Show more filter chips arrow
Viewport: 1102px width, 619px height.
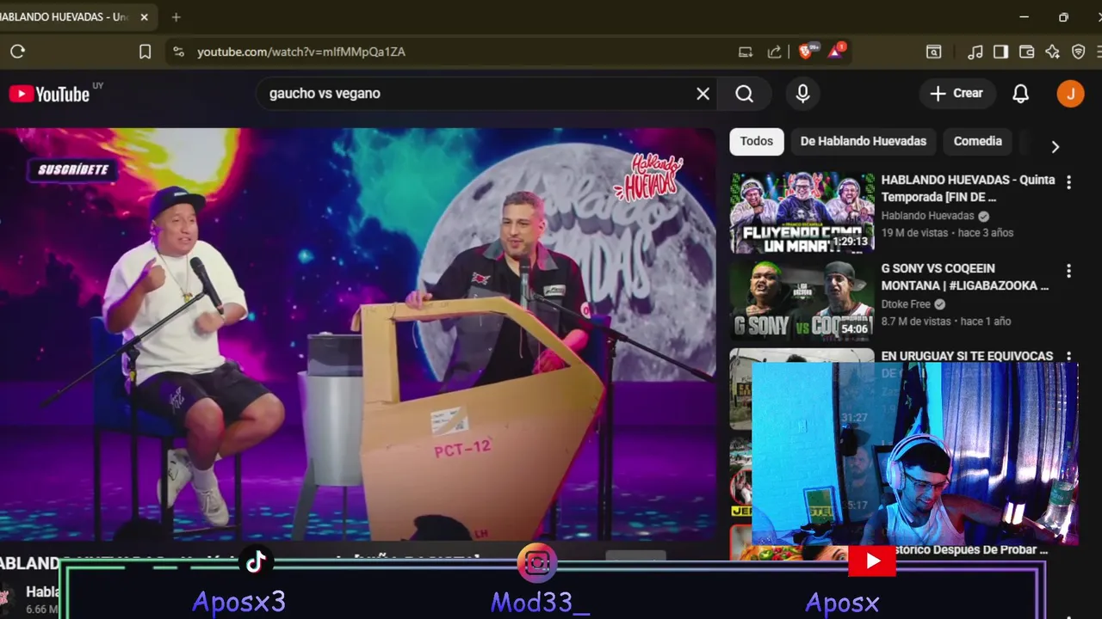(x=1055, y=146)
